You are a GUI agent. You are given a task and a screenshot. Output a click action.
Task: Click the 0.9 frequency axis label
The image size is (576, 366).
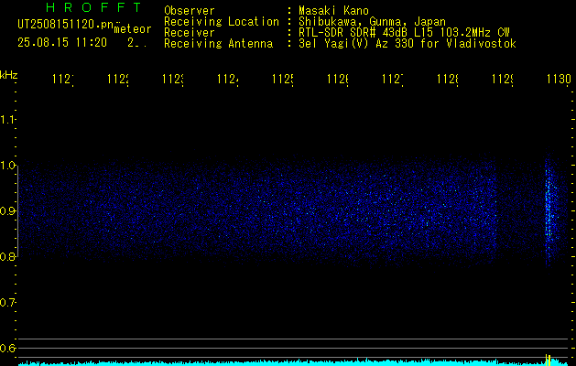(x=7, y=210)
